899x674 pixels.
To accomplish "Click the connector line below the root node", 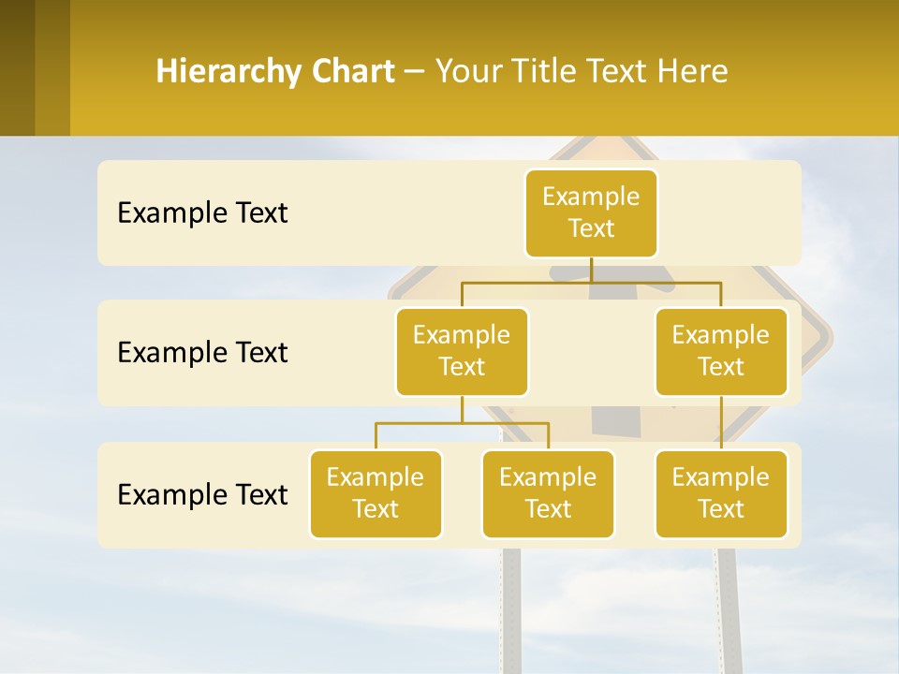I will click(x=591, y=271).
